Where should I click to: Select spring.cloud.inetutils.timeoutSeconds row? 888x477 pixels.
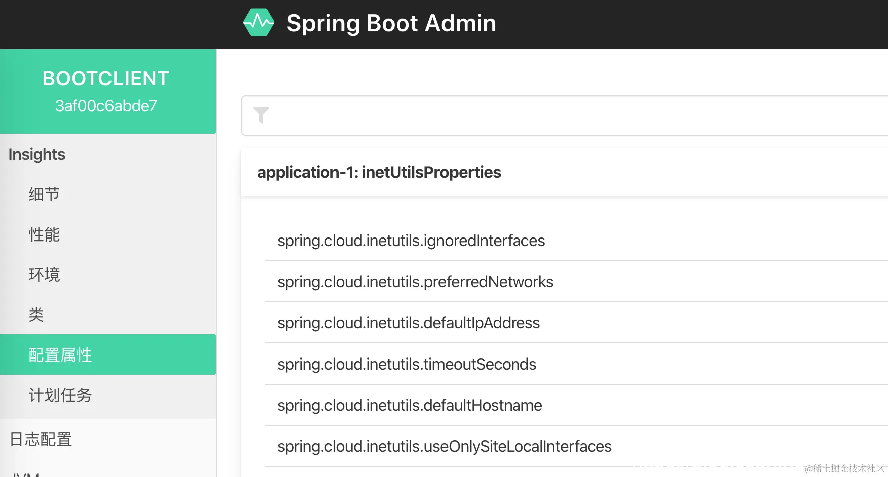(577, 364)
